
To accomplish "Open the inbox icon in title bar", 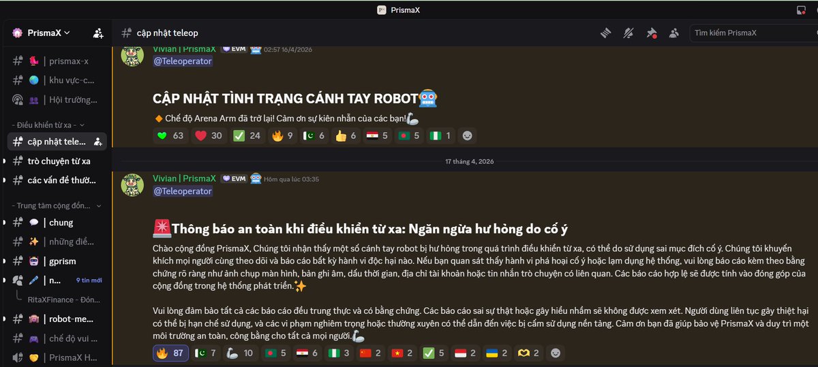I will [x=802, y=10].
